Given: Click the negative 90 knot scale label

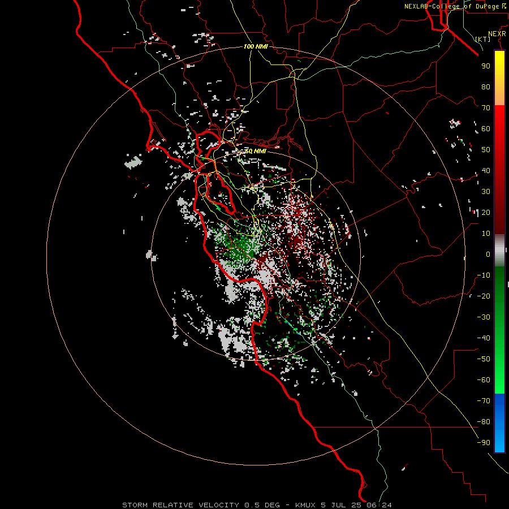Looking at the screenshot, I should coord(484,443).
